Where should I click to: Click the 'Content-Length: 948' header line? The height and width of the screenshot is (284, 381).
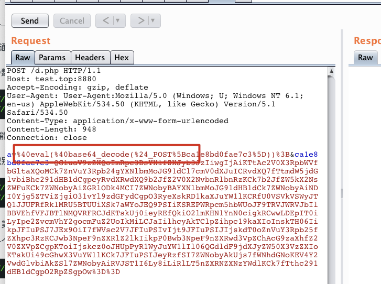pos(51,129)
